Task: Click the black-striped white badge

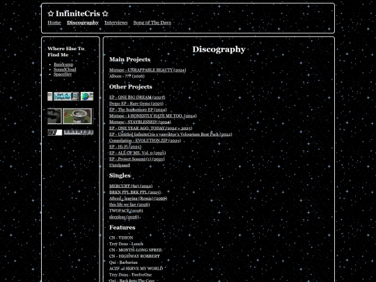Action: tap(55, 132)
